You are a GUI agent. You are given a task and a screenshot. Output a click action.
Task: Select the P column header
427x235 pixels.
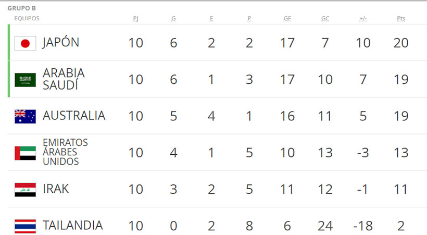249,19
